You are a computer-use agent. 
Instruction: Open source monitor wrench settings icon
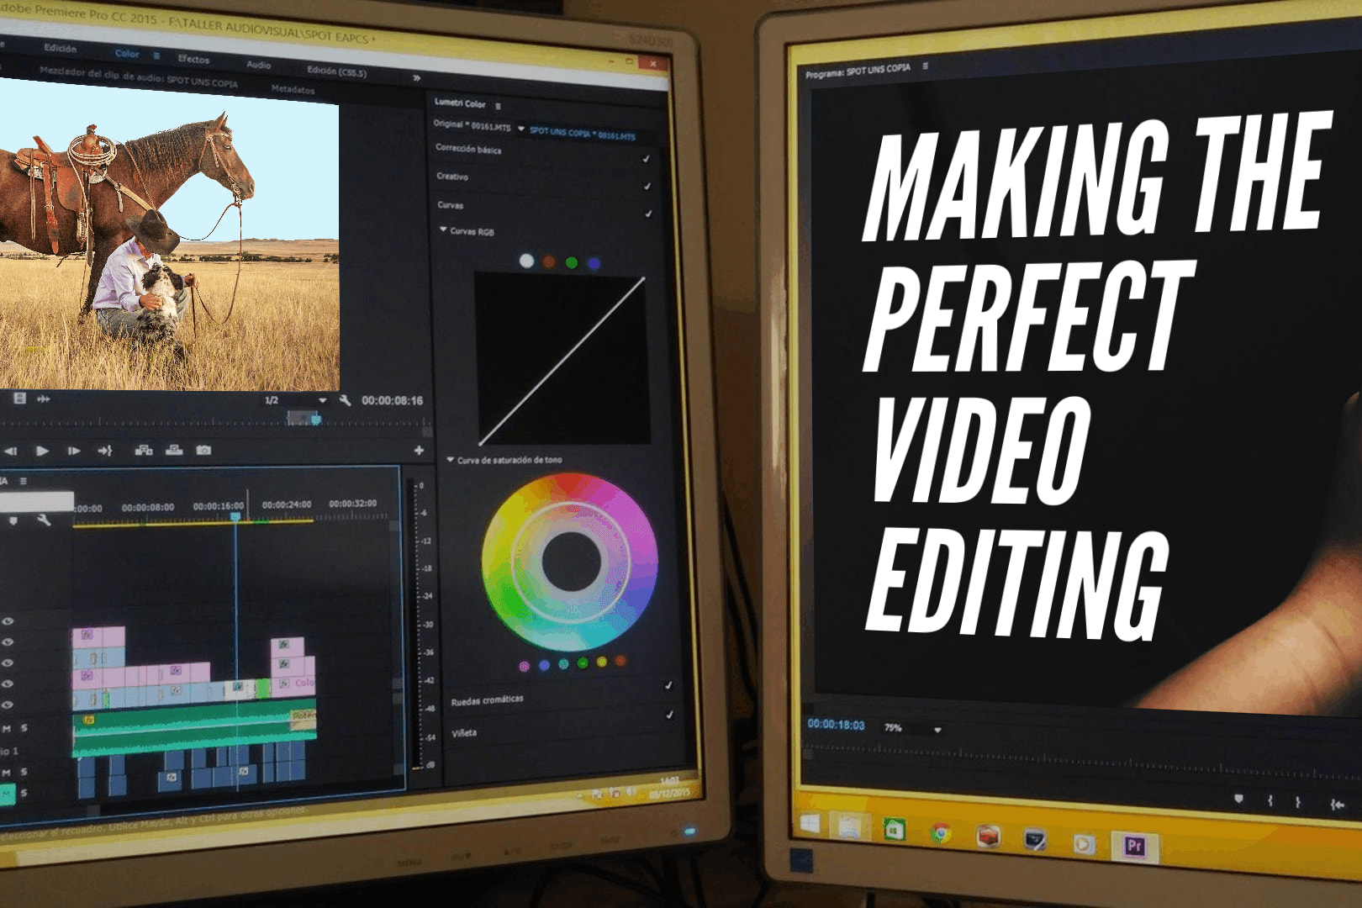[x=345, y=400]
